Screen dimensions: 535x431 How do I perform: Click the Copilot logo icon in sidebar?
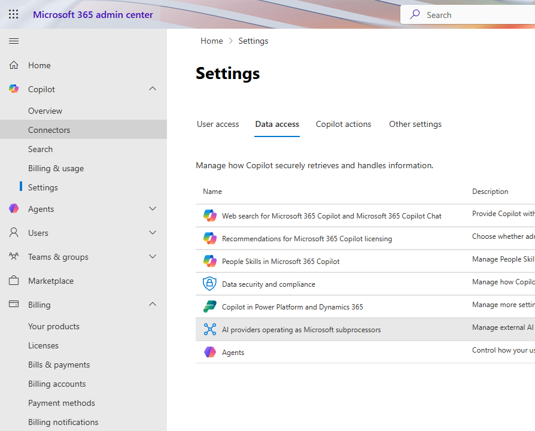(x=14, y=89)
